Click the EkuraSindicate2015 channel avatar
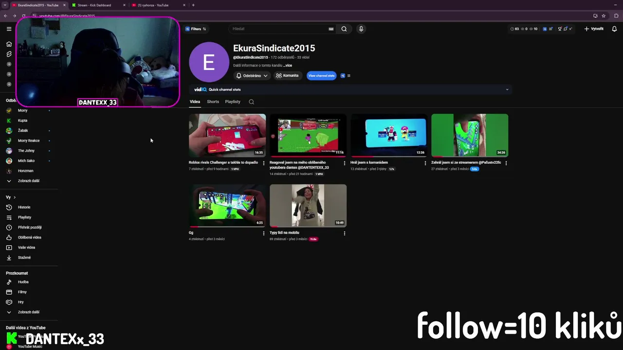 pos(209,62)
